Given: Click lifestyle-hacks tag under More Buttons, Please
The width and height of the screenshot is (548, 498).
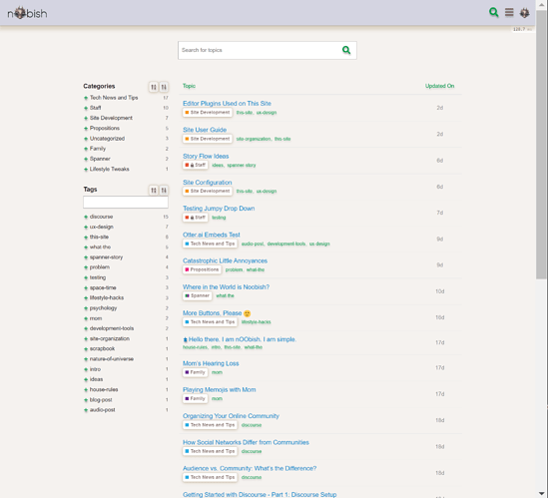Looking at the screenshot, I should pyautogui.click(x=257, y=322).
